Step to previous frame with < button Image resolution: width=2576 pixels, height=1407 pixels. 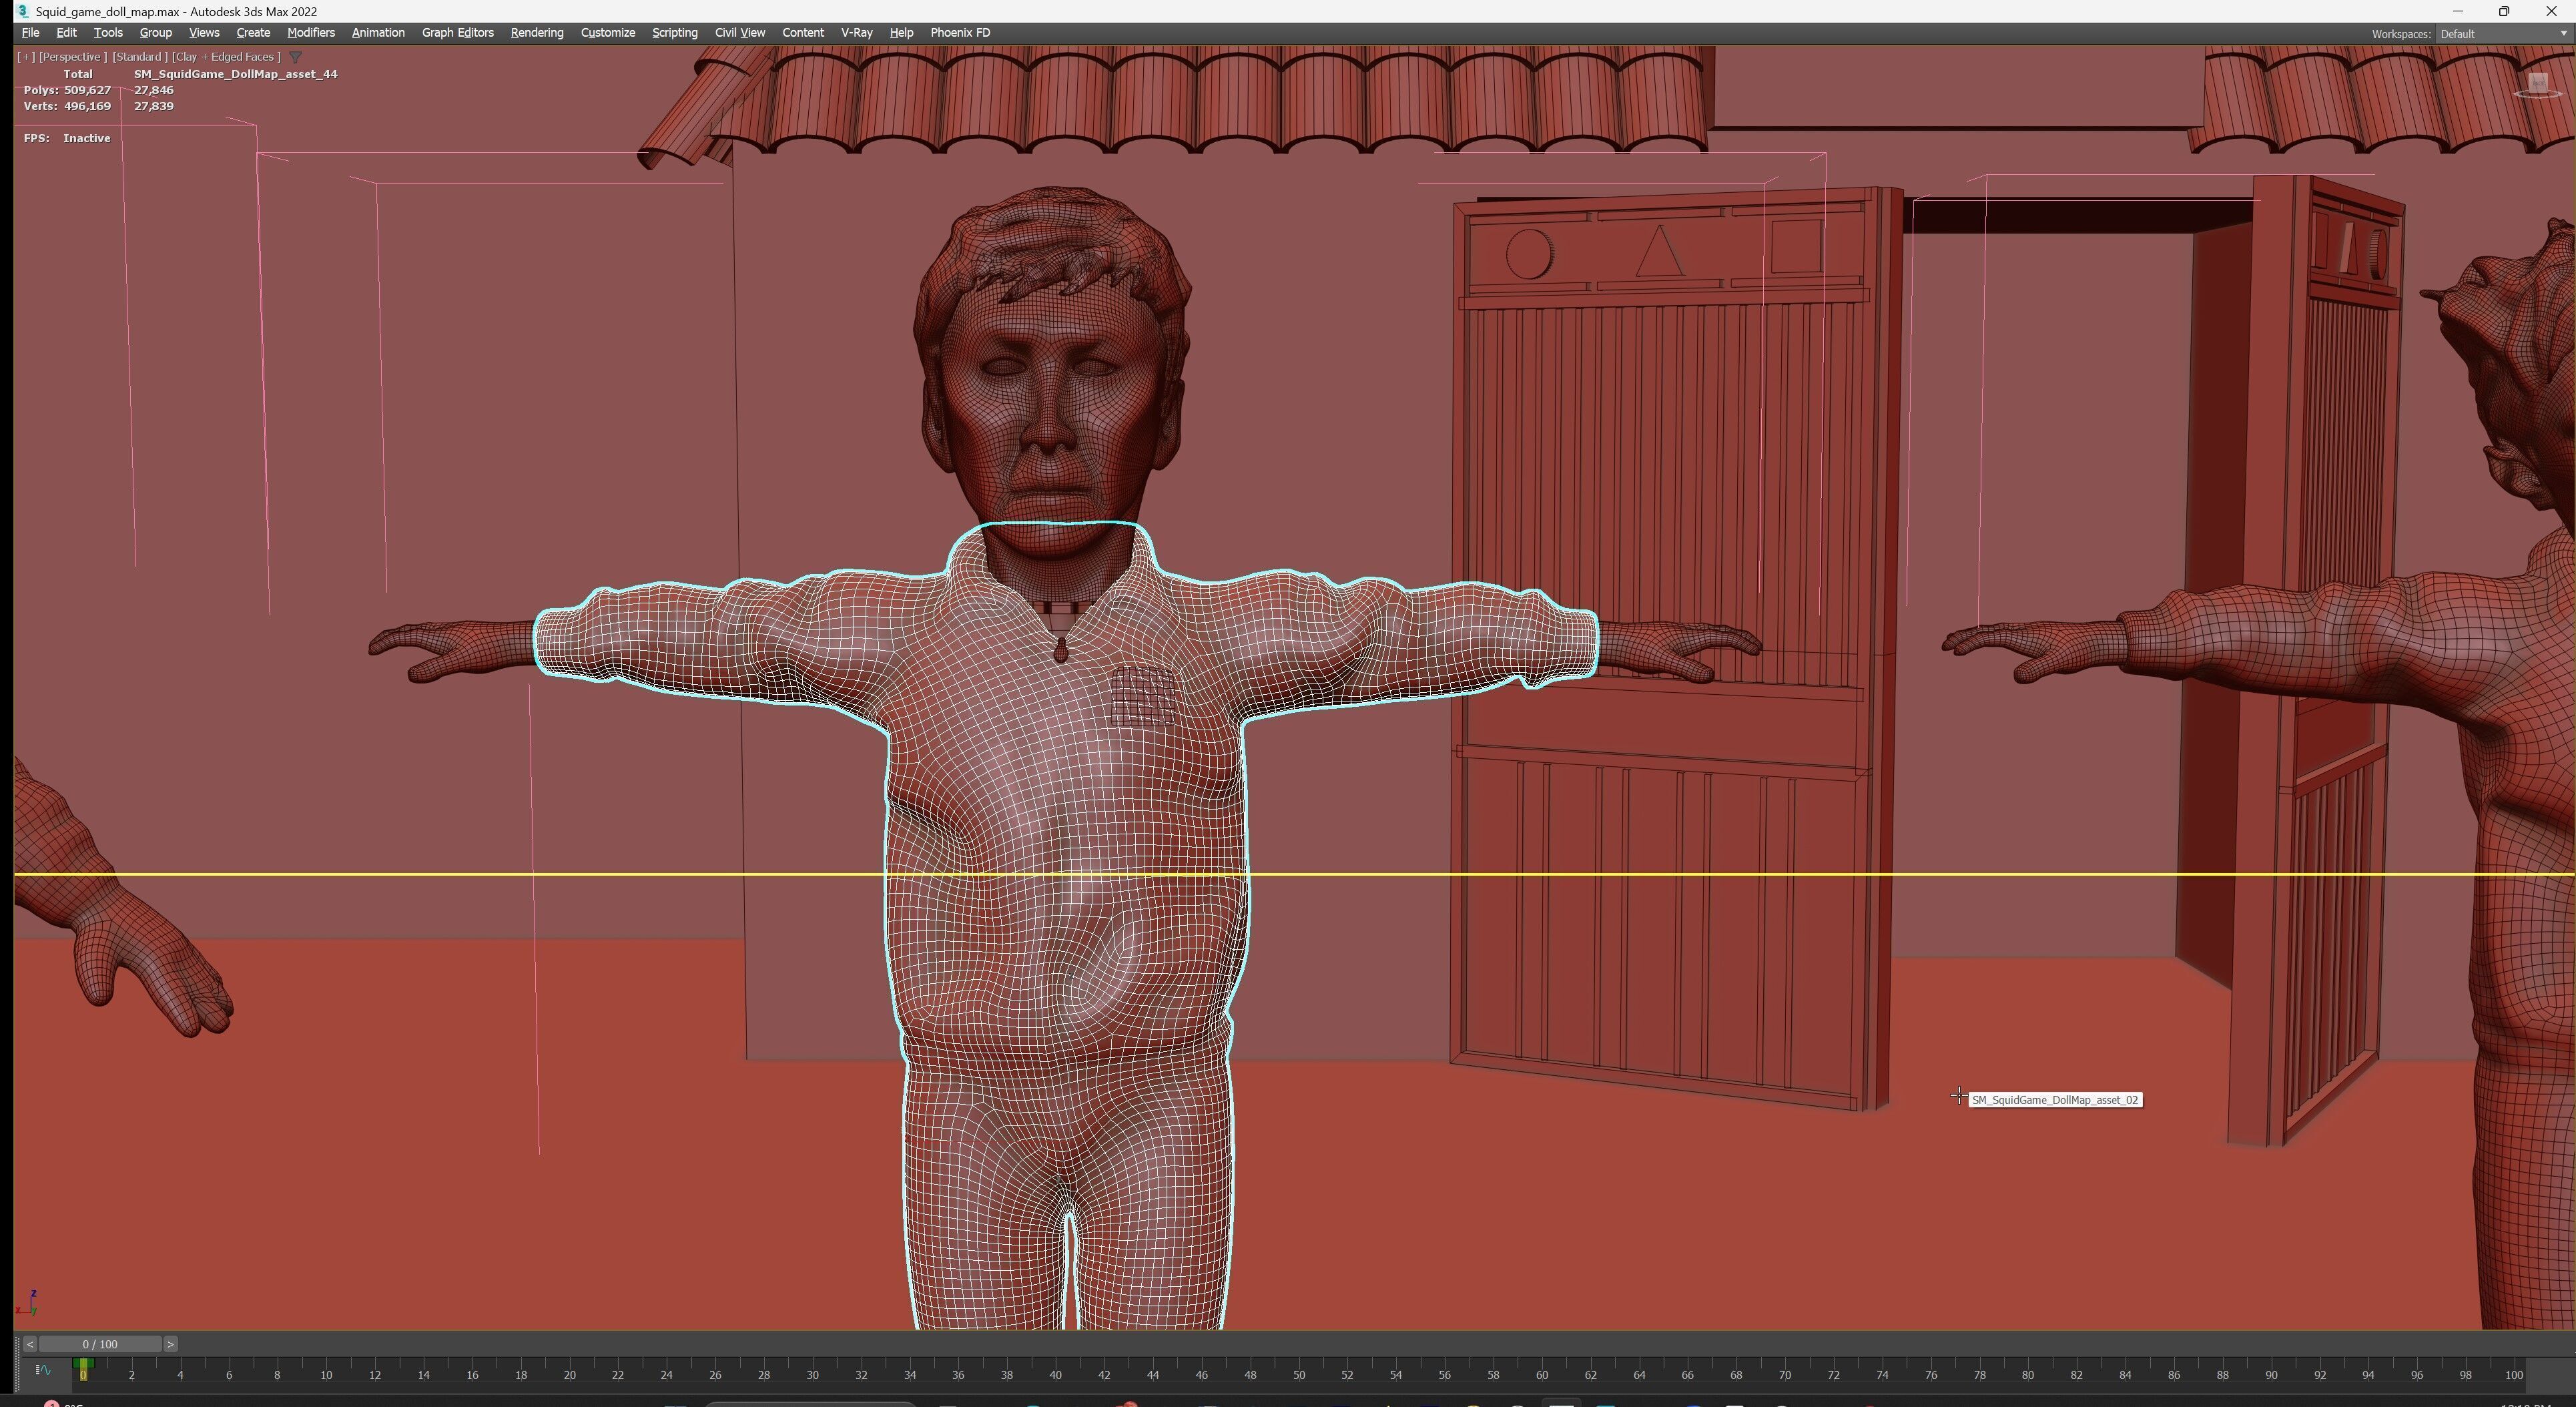pos(29,1344)
